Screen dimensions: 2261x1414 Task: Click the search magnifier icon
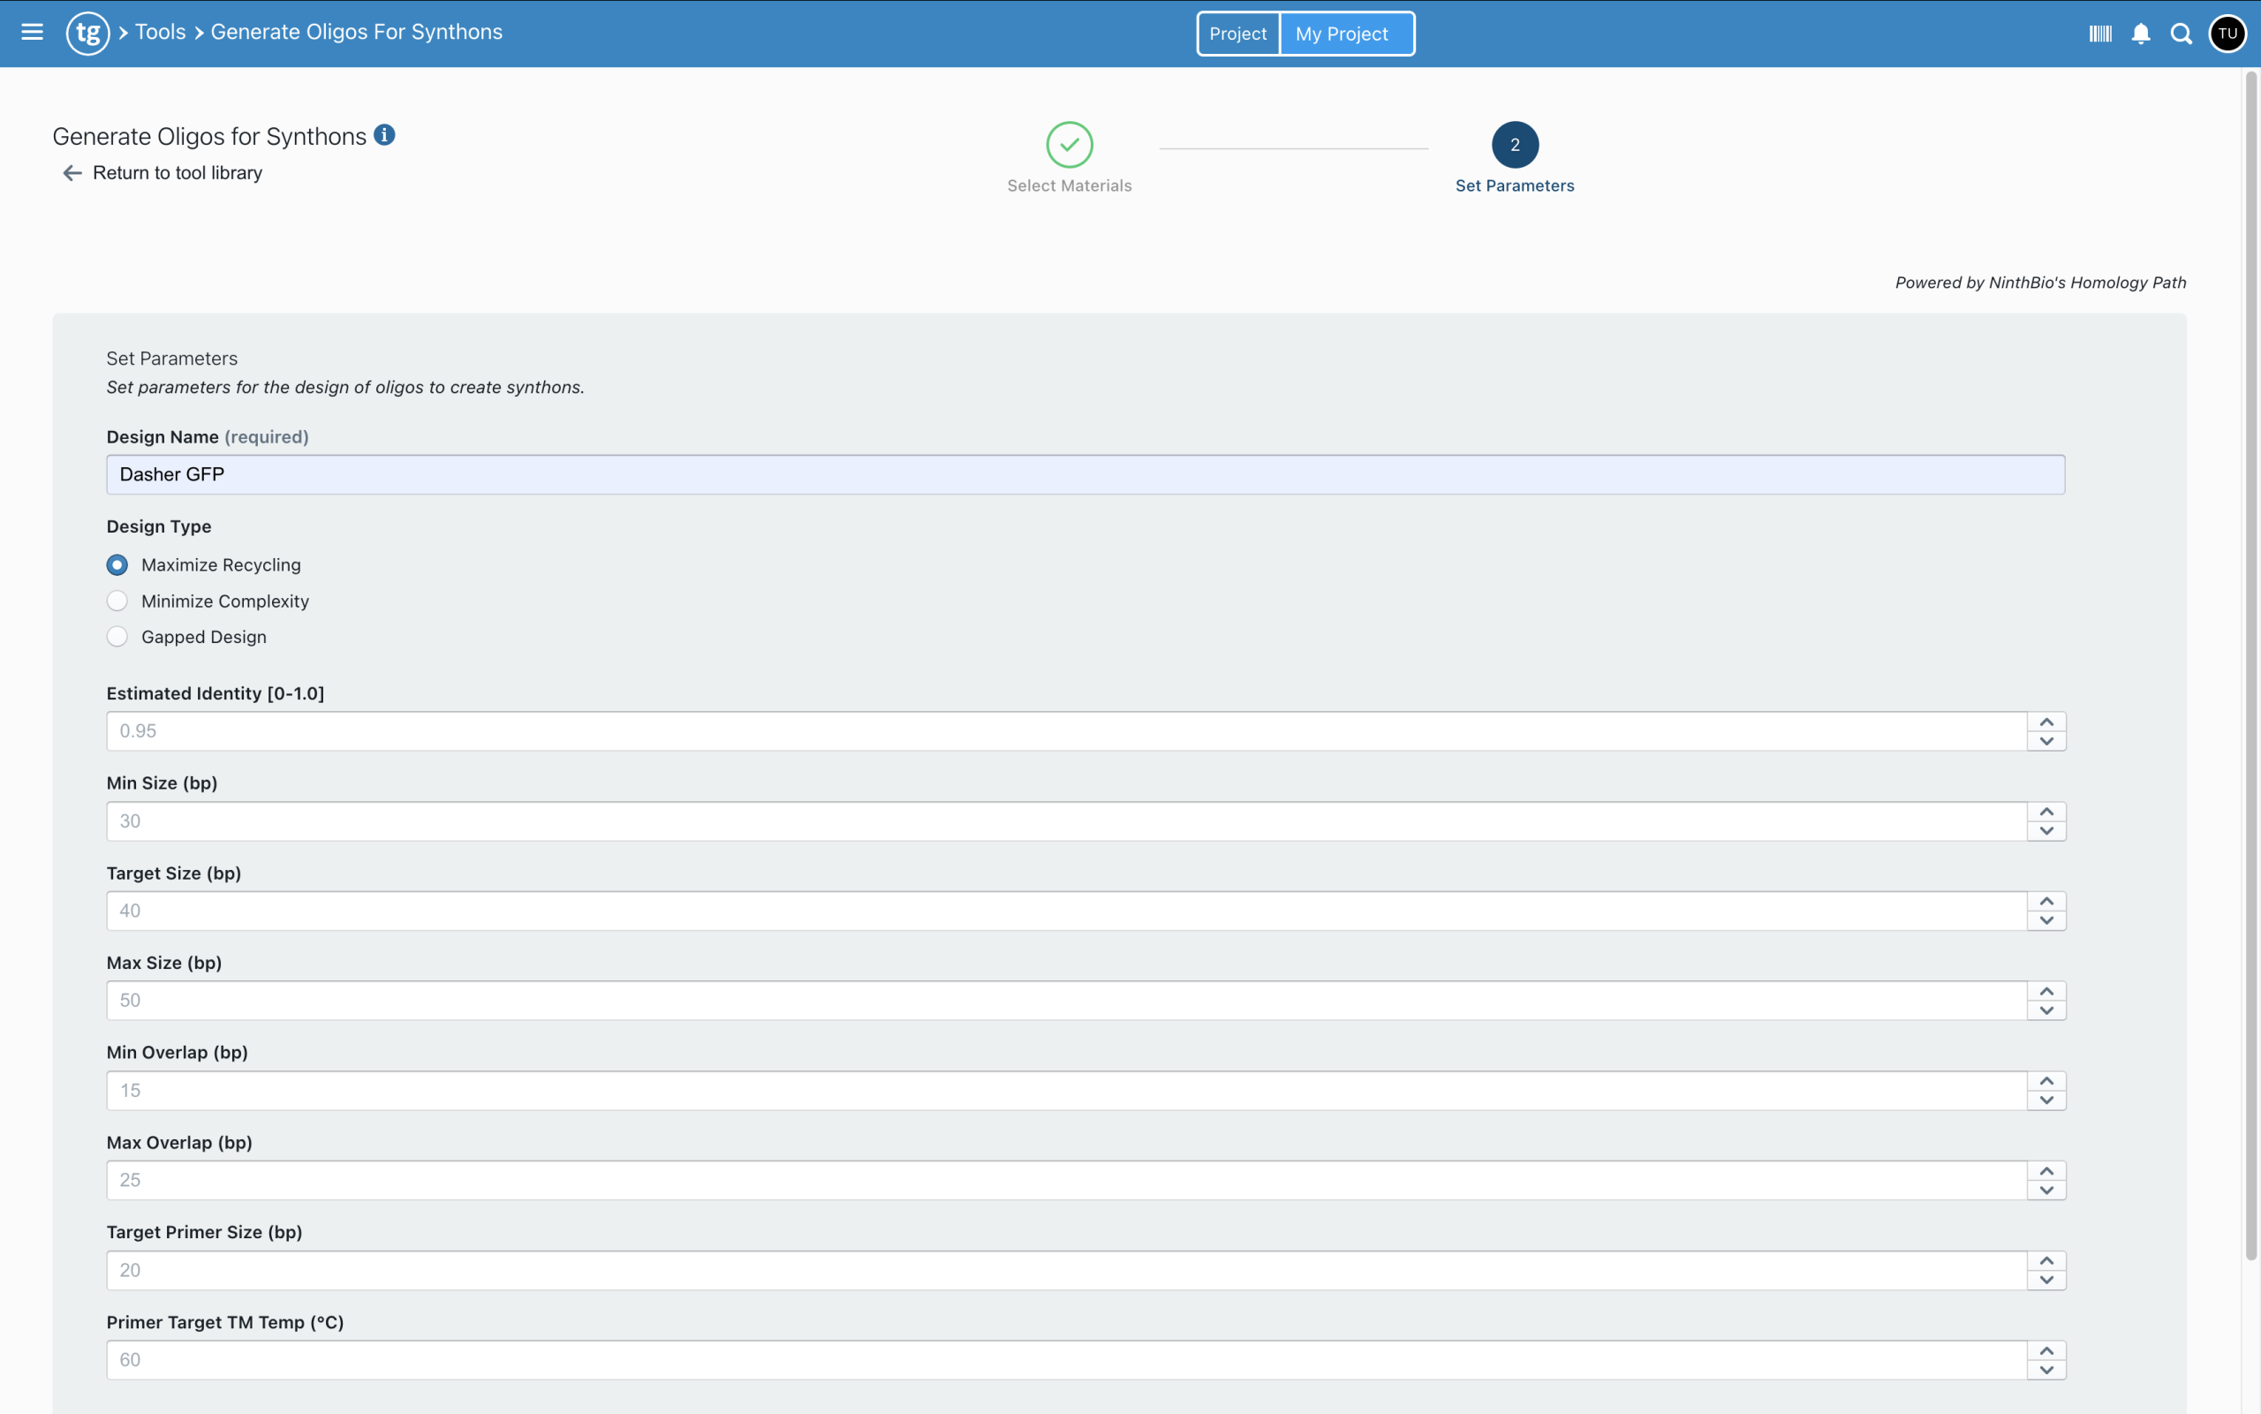point(2182,33)
